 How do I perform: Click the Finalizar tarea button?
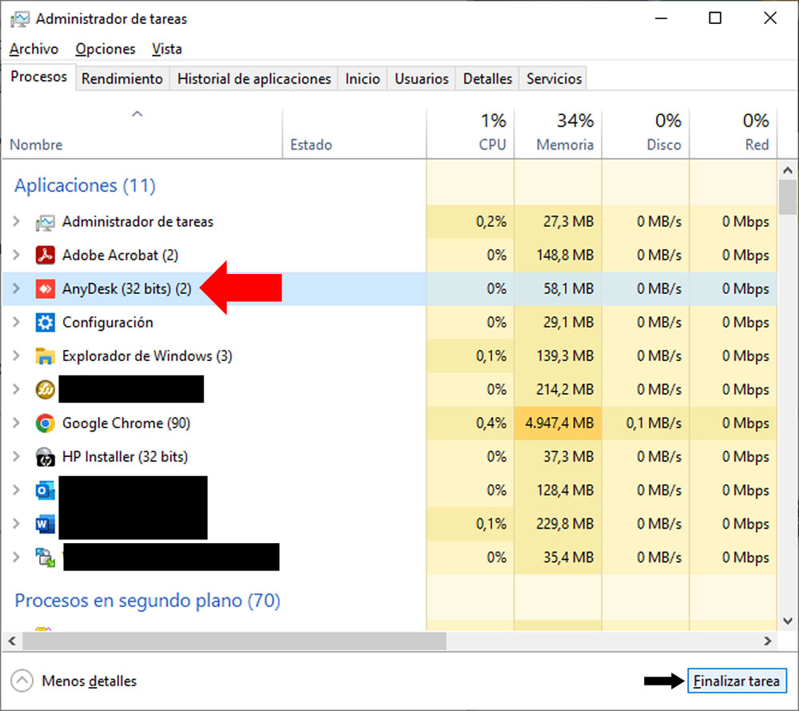click(737, 681)
